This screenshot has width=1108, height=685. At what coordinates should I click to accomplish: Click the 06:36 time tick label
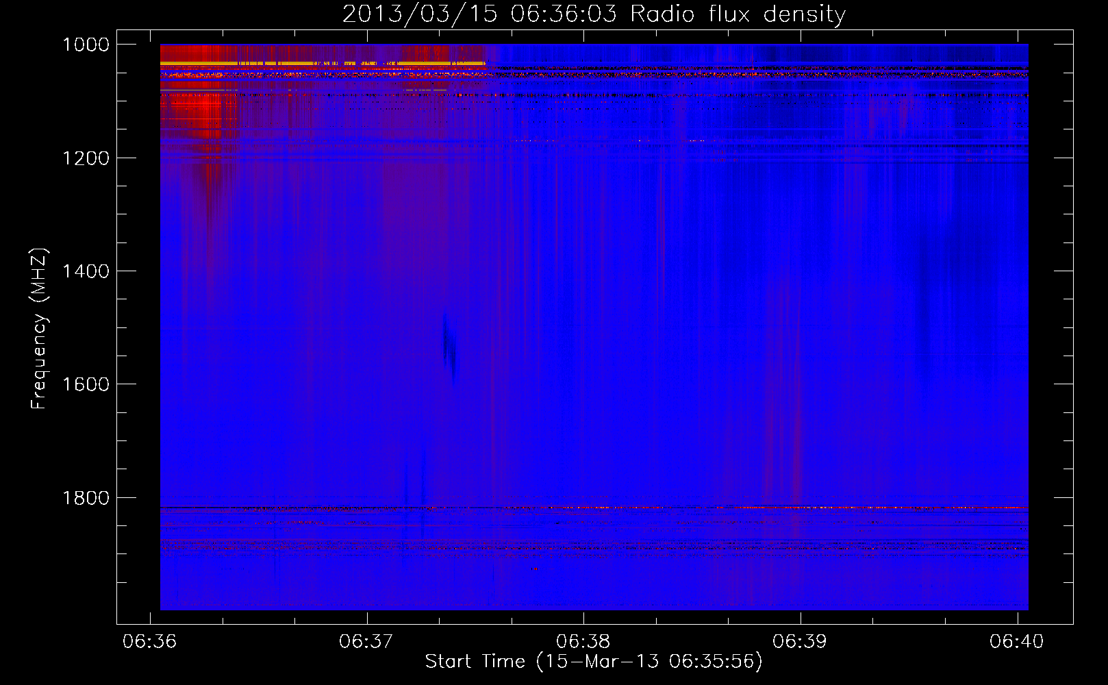(150, 641)
